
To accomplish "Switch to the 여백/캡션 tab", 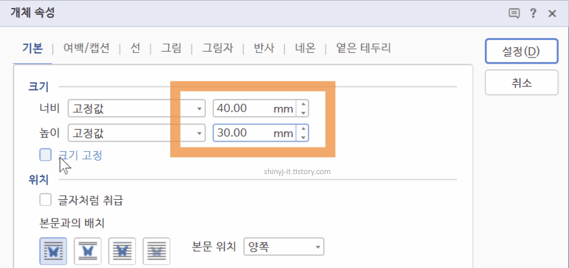I will (86, 48).
